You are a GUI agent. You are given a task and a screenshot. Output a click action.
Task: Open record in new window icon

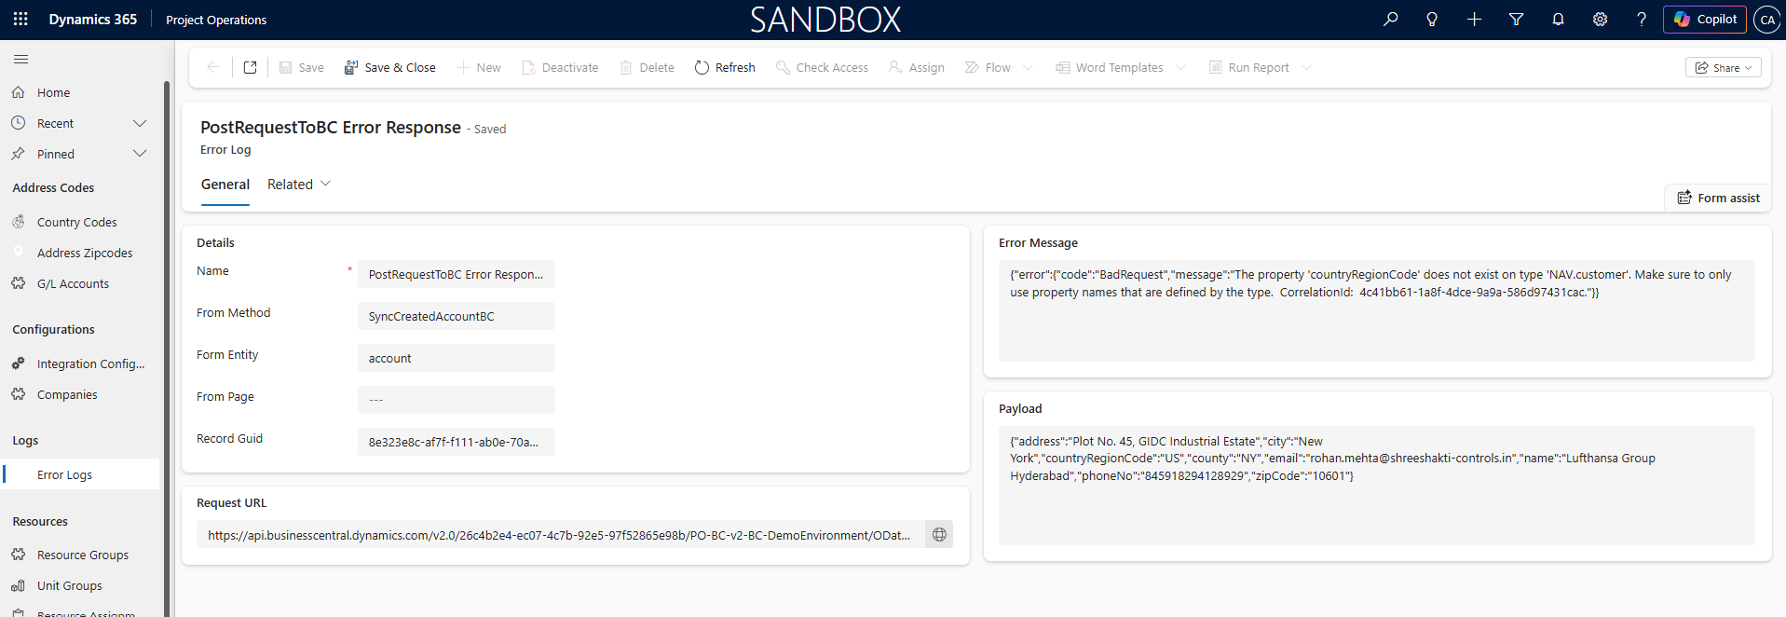pyautogui.click(x=250, y=67)
